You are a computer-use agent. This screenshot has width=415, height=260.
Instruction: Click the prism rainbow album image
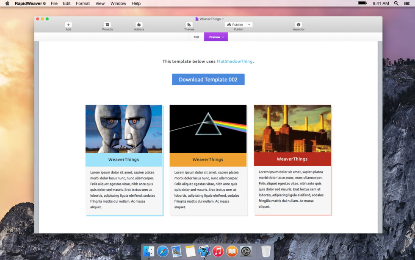[x=208, y=129]
